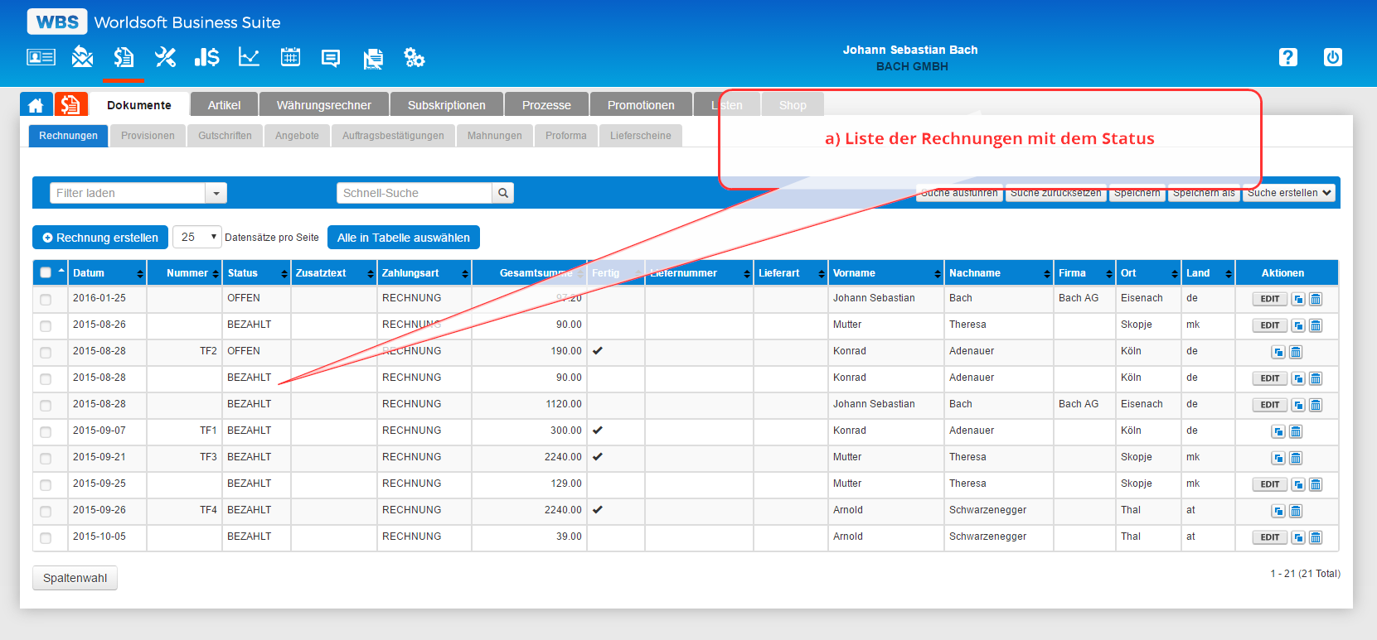
Task: Sort by the Status column
Action: click(x=257, y=272)
